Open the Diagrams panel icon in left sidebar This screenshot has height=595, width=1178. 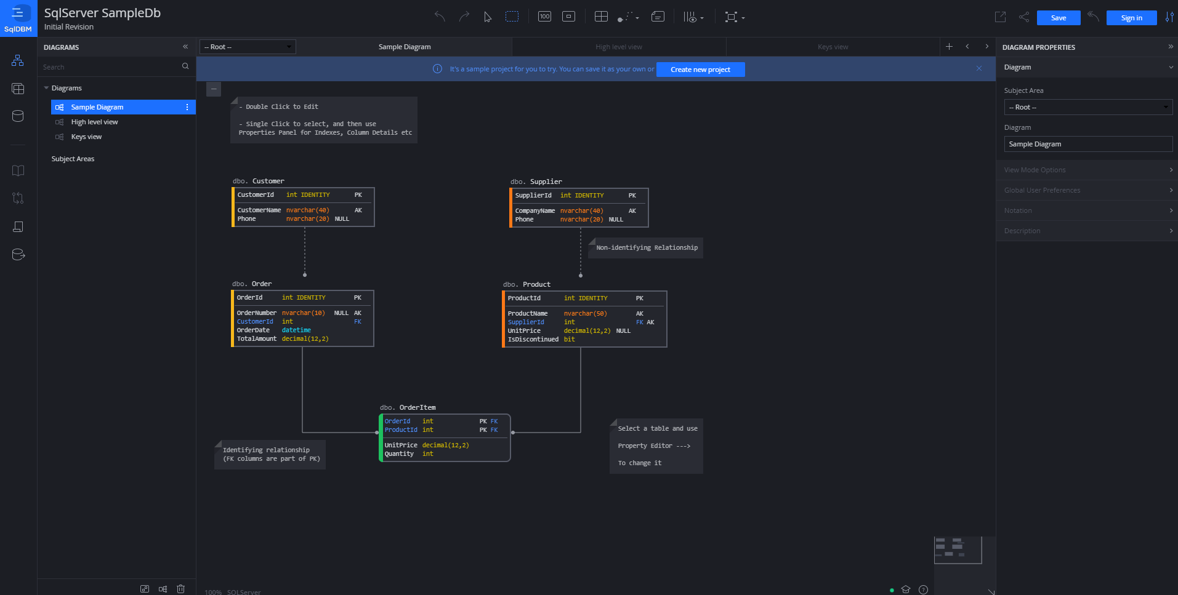(x=18, y=60)
